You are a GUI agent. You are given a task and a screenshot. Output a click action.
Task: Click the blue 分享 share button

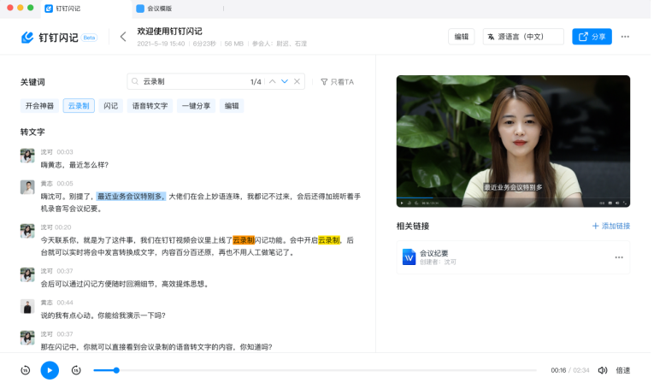[x=592, y=37]
